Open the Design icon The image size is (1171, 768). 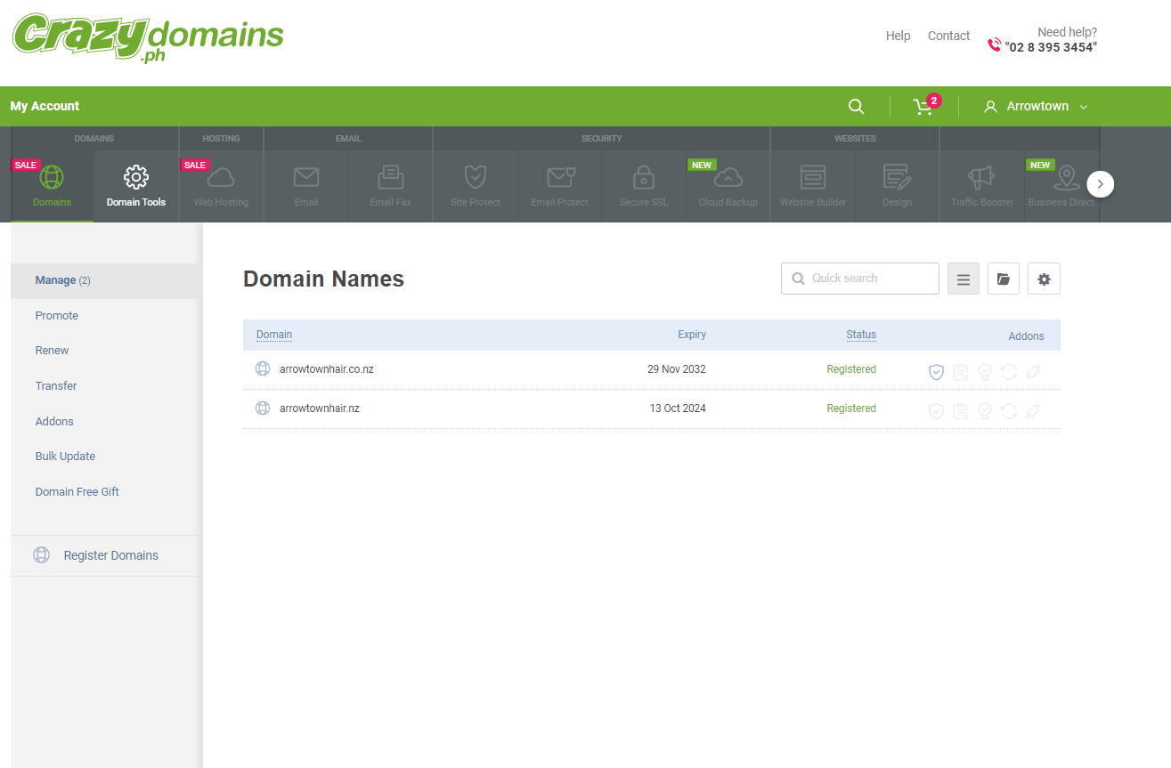[x=897, y=177]
